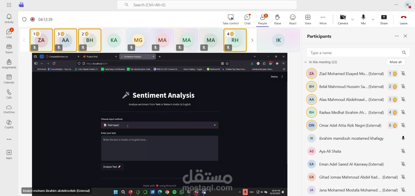The width and height of the screenshot is (415, 196).
Task: Open Windows Start in shared taskbar
Action: pyautogui.click(x=116, y=192)
